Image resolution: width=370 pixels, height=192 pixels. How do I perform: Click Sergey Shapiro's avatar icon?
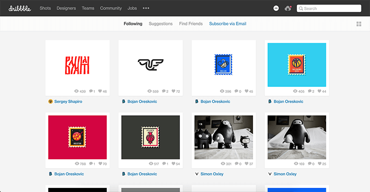50,101
